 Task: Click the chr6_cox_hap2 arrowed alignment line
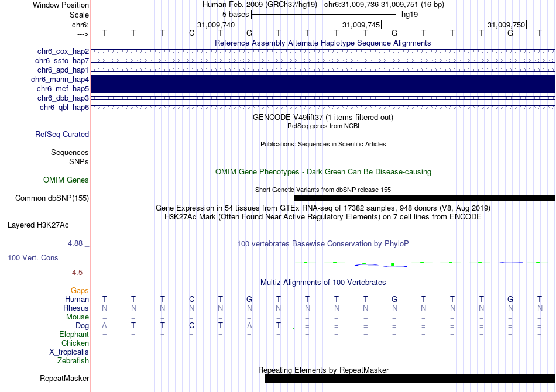tap(324, 51)
